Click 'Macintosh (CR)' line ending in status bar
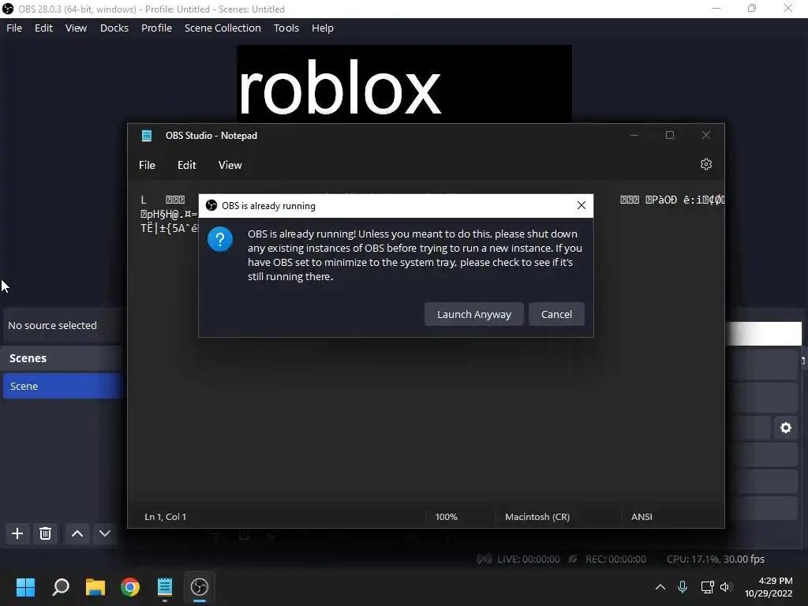This screenshot has width=808, height=606. click(537, 517)
